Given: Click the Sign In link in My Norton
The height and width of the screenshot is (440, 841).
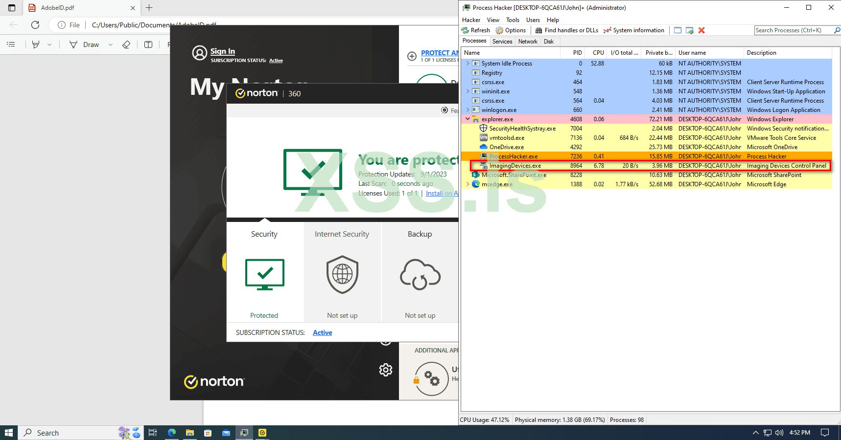Looking at the screenshot, I should pyautogui.click(x=223, y=51).
